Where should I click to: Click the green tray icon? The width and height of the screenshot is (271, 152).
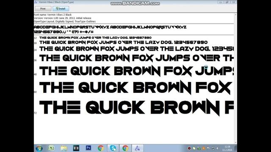[199, 148]
